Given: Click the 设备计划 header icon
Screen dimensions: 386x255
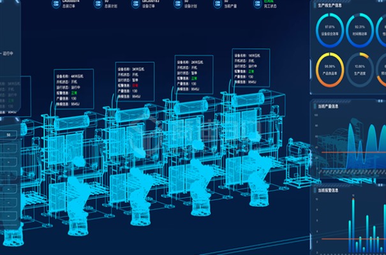Looking at the screenshot, I should 178,4.
